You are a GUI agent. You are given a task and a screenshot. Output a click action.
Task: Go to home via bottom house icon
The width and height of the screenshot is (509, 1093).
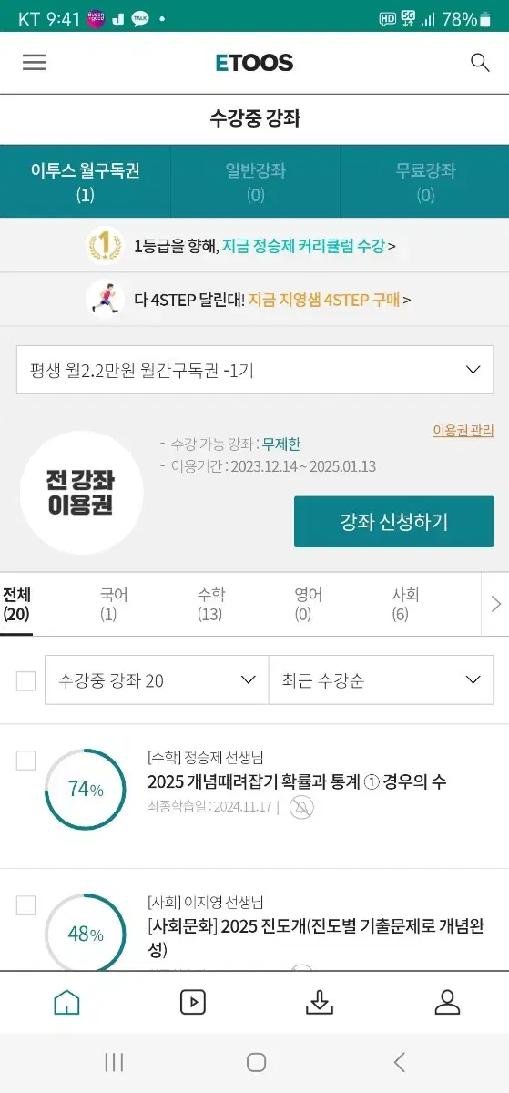click(66, 1002)
